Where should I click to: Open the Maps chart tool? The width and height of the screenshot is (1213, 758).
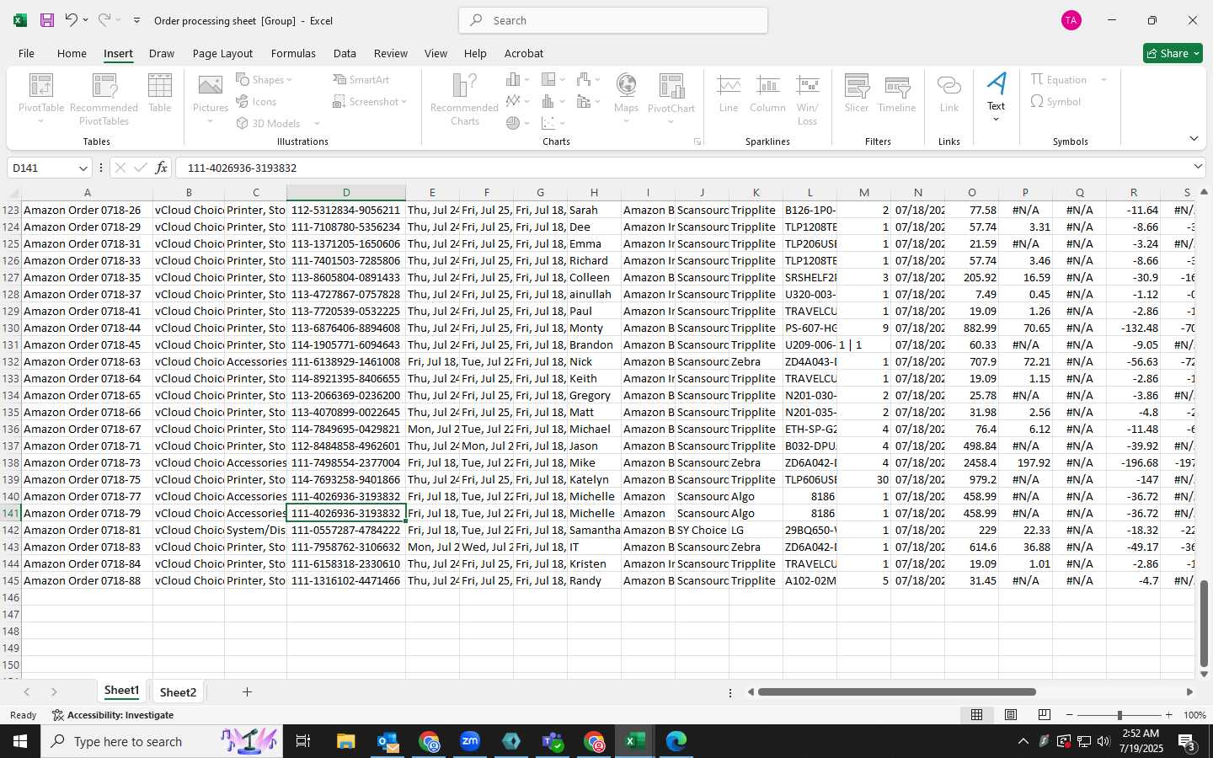tap(626, 99)
